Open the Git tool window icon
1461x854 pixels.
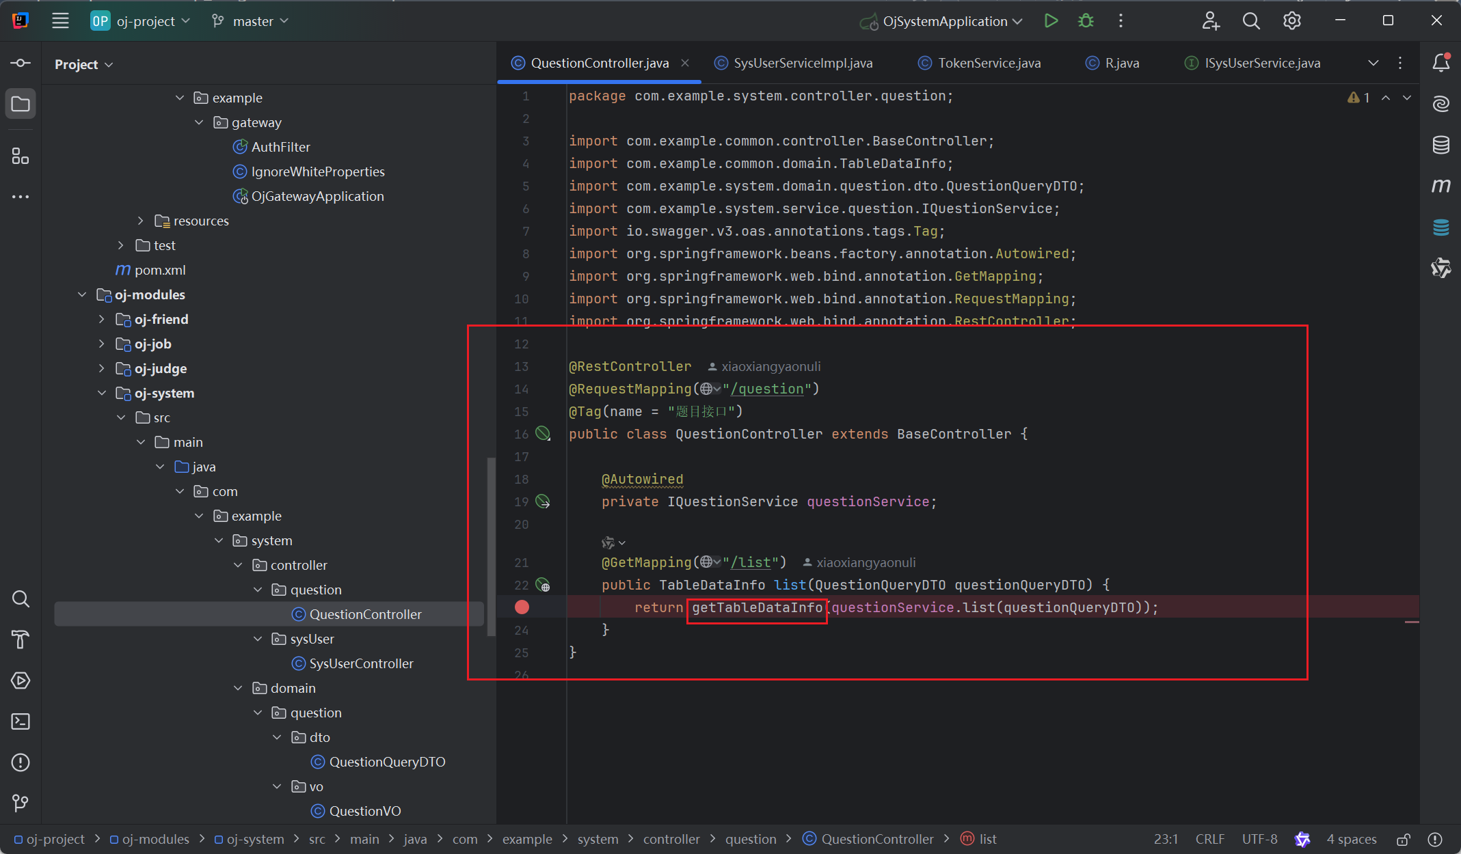coord(21,803)
